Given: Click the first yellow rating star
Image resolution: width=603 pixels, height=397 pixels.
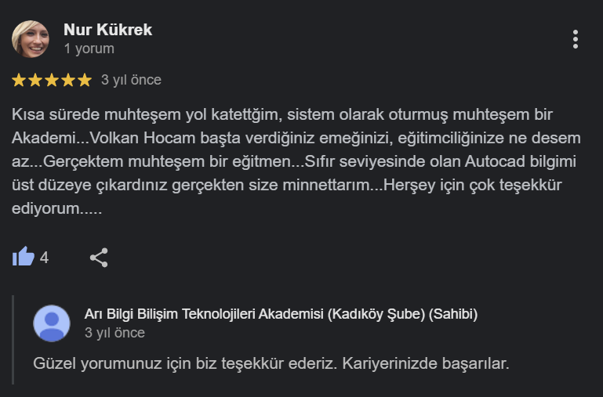Looking at the screenshot, I should [19, 80].
